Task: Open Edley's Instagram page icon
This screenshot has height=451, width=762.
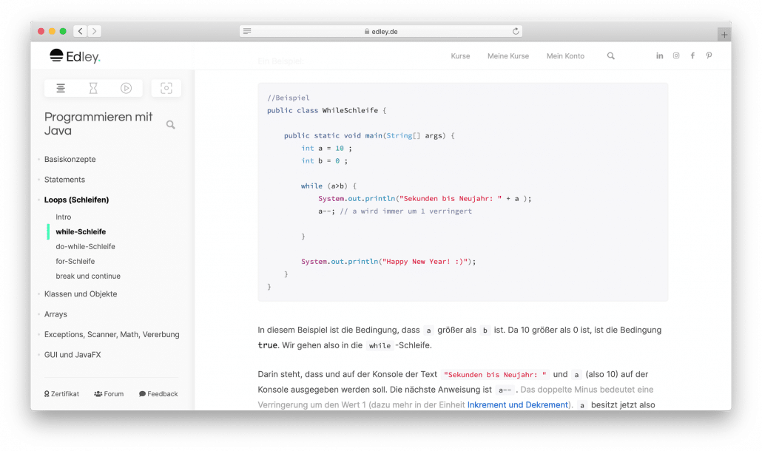Action: coord(676,56)
